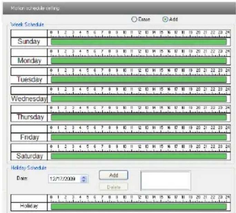Screen dimensions: 236x213
Task: Click hour 12 on Sunday's ruler
Action: 139,33
